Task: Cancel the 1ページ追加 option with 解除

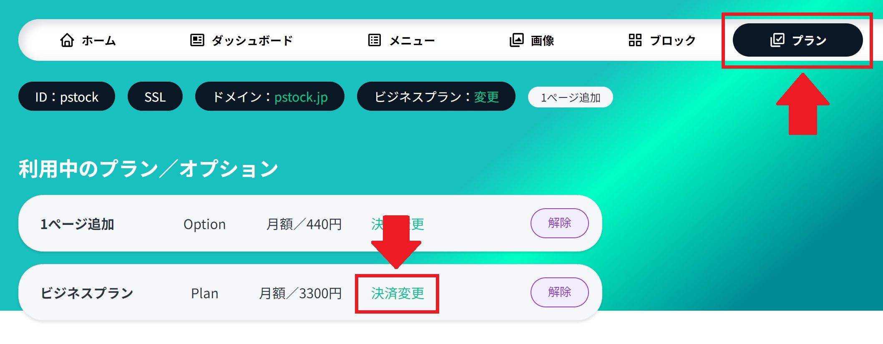Action: [x=560, y=223]
